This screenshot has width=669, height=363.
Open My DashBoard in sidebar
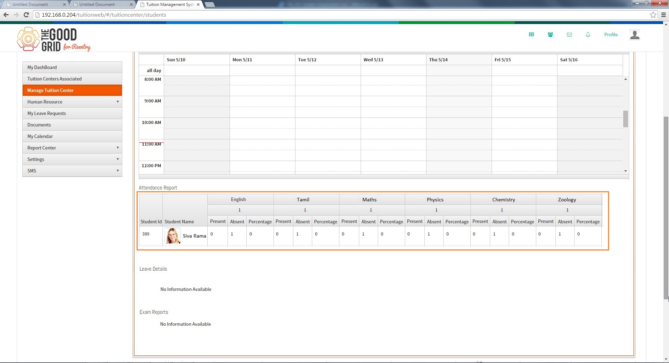(72, 67)
